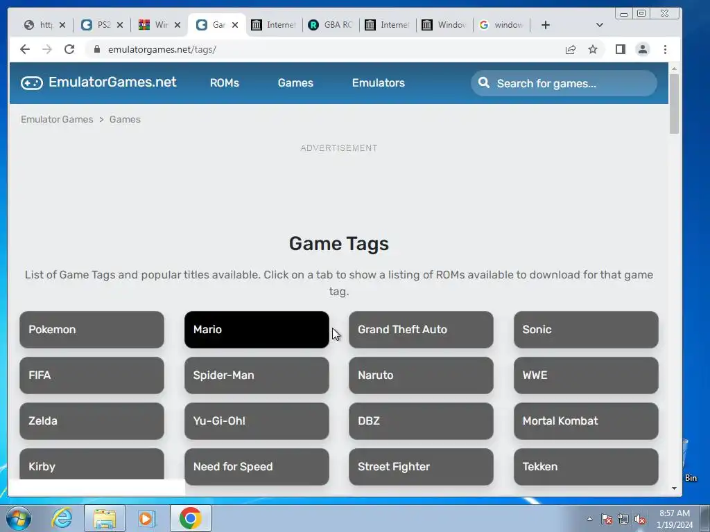This screenshot has width=710, height=532.
Task: Open the Mortal Kombat game tag
Action: [586, 421]
